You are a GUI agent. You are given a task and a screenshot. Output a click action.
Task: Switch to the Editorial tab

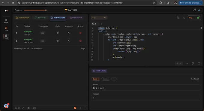pos(40,18)
